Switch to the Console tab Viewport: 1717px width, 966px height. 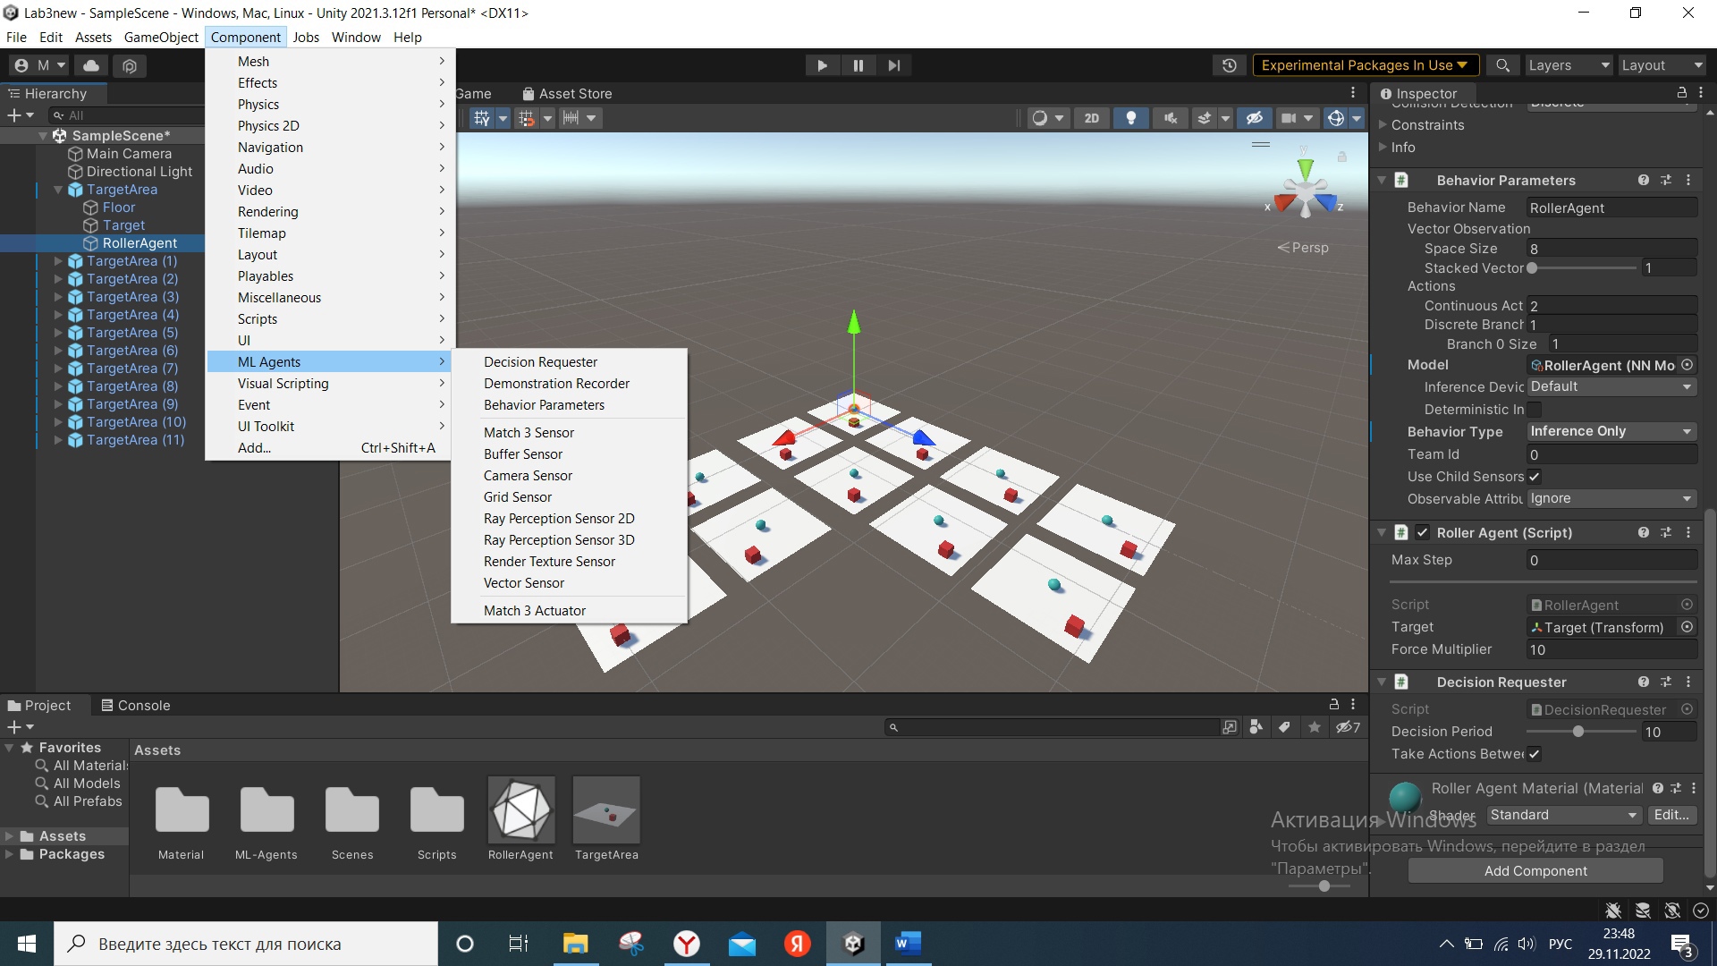[135, 705]
